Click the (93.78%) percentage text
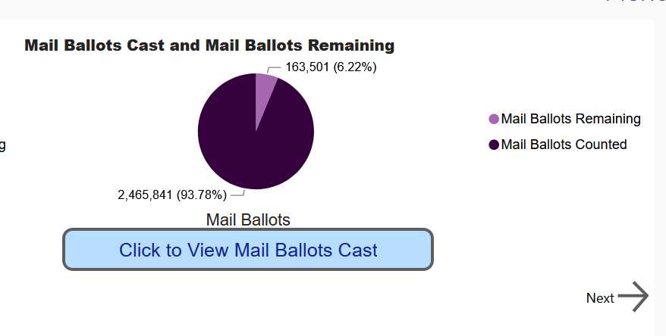 pos(201,195)
